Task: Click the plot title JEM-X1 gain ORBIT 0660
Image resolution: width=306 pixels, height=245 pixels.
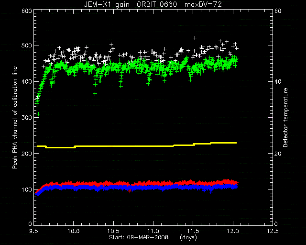Action: pyautogui.click(x=131, y=4)
